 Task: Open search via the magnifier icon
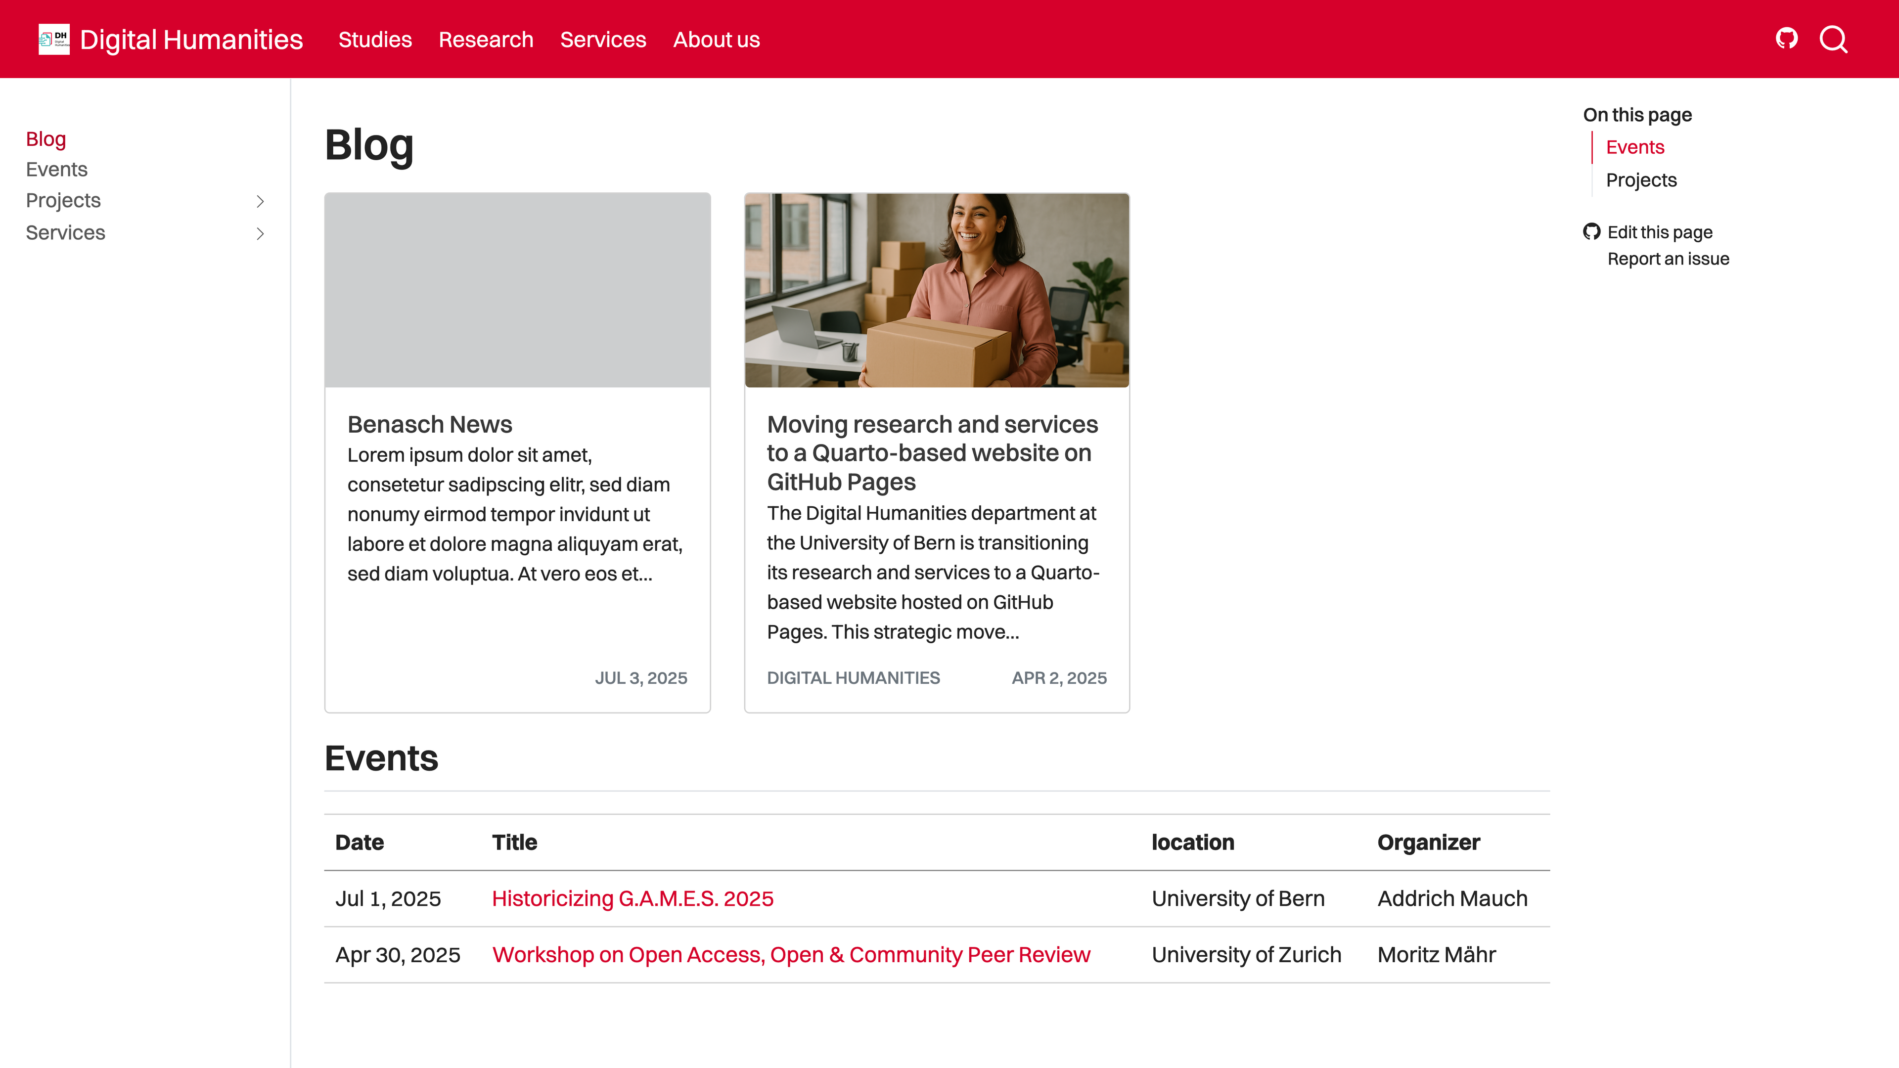click(1833, 39)
